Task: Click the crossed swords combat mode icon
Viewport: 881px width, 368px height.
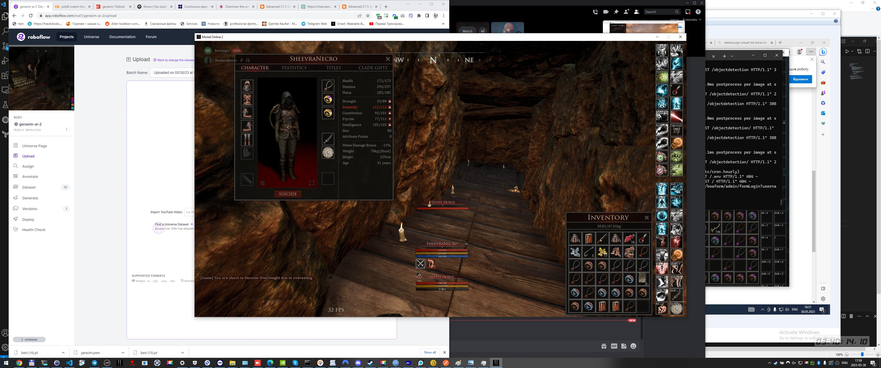Action: [x=420, y=263]
